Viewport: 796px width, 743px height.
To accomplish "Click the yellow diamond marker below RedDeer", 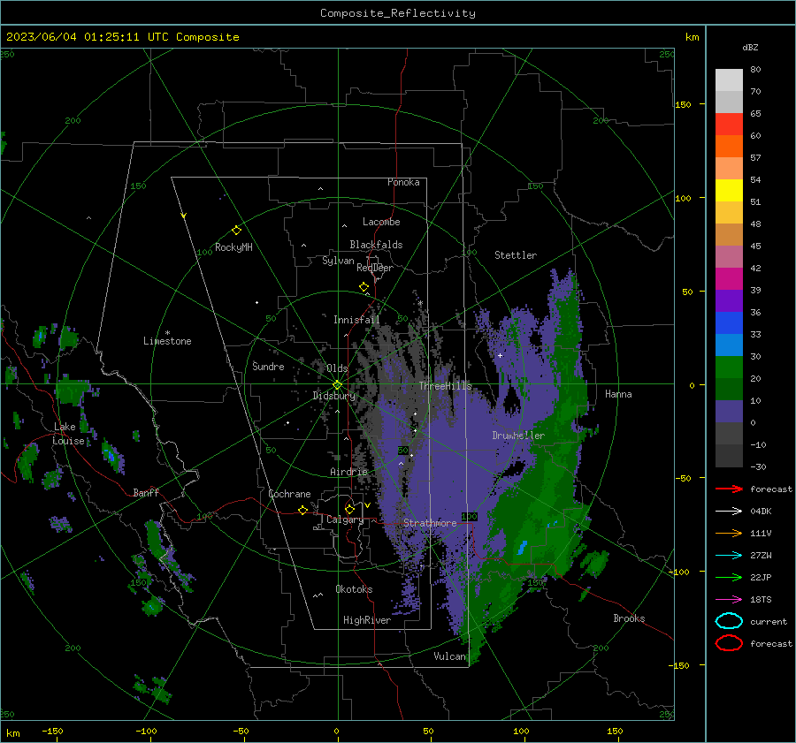I will (364, 287).
